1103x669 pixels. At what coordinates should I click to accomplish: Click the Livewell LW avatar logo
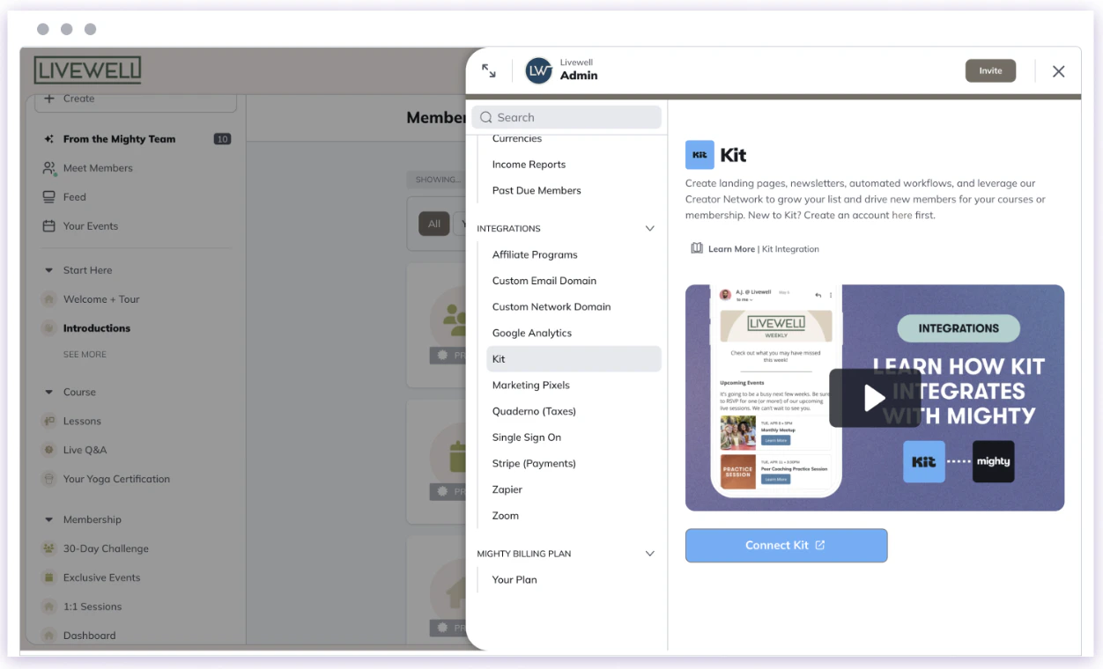[x=538, y=71]
